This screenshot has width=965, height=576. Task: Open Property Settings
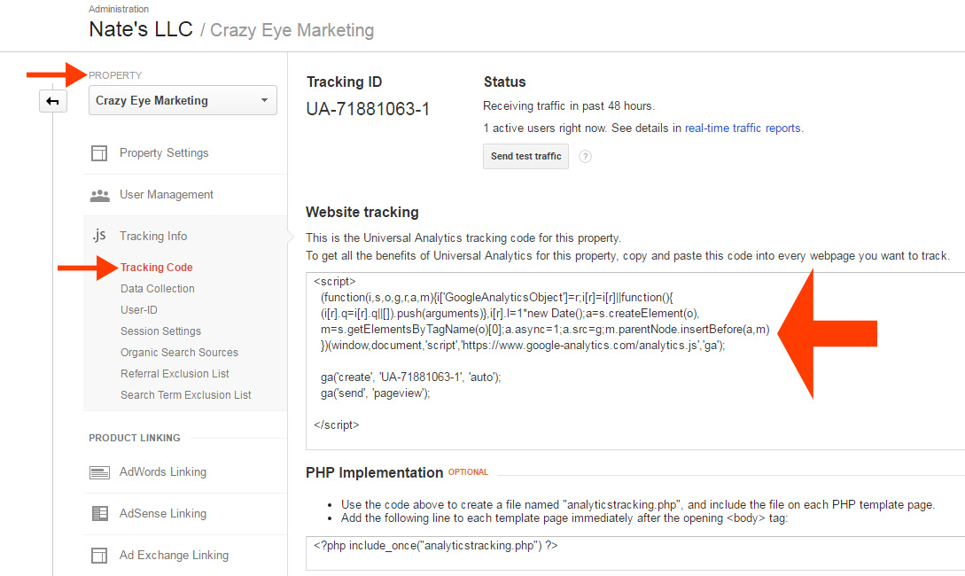pyautogui.click(x=164, y=153)
